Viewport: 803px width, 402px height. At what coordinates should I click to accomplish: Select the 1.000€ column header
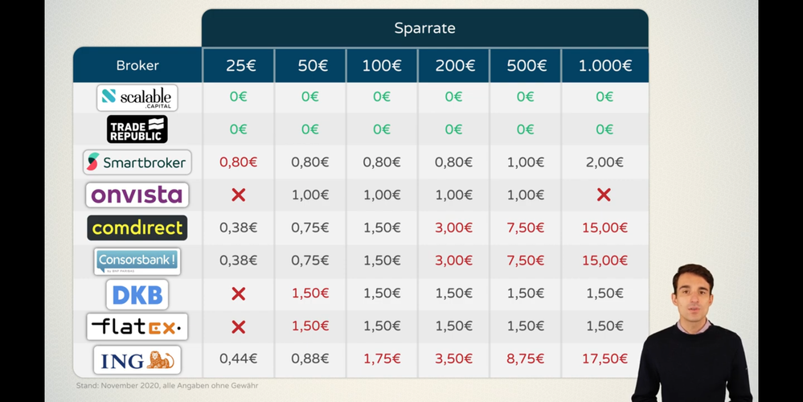click(604, 65)
